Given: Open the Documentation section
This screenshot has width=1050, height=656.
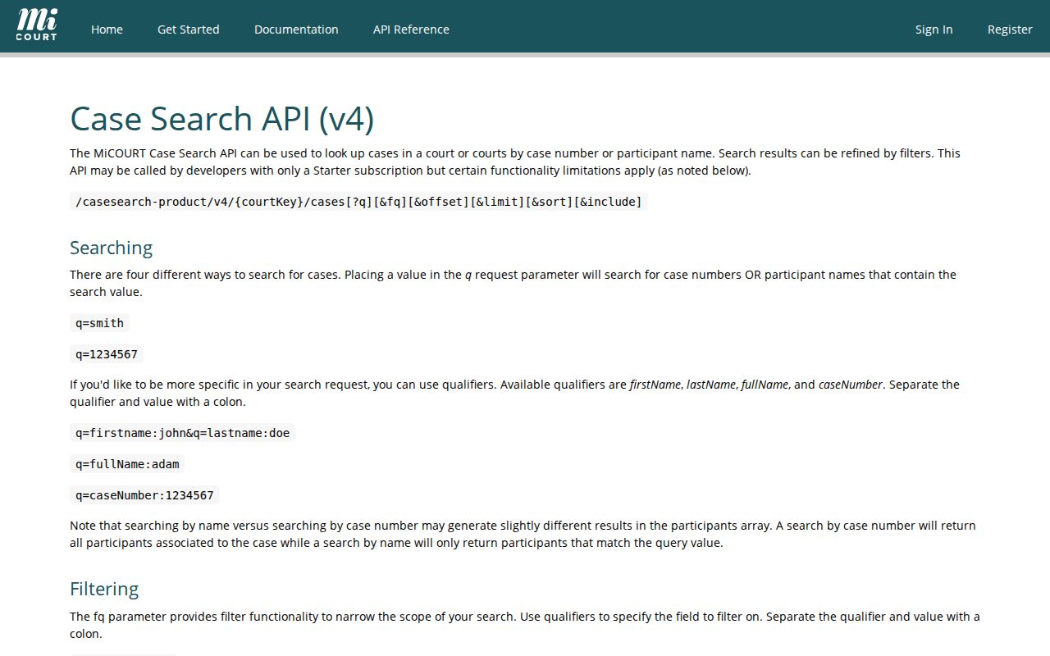Looking at the screenshot, I should point(296,30).
